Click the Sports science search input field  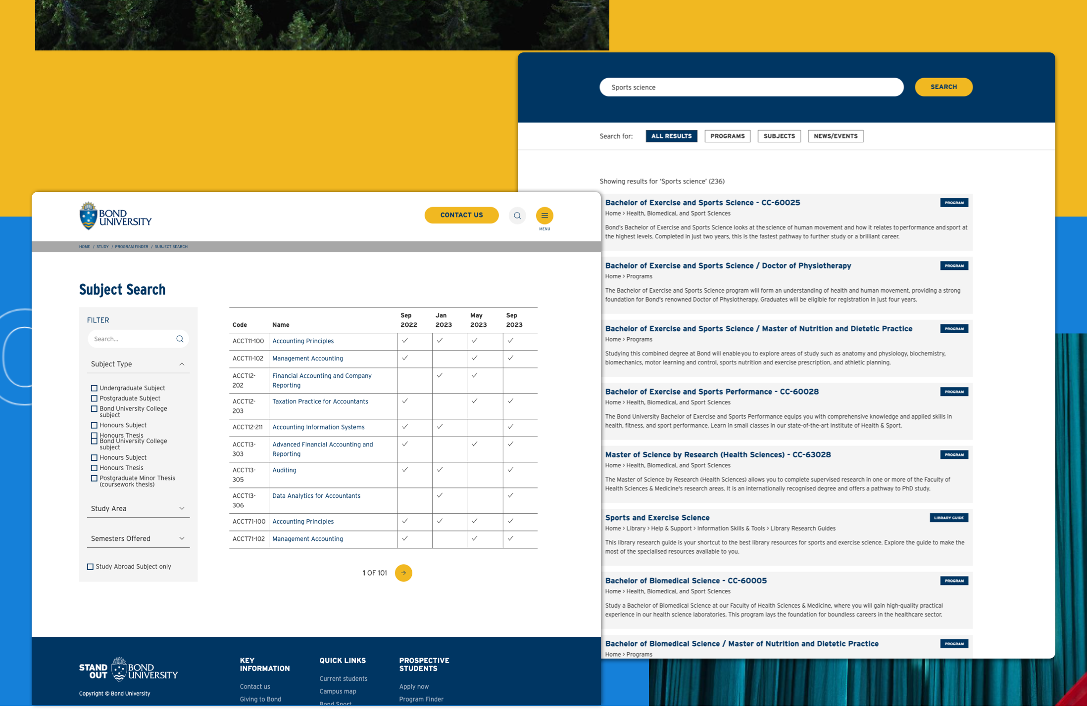click(751, 87)
